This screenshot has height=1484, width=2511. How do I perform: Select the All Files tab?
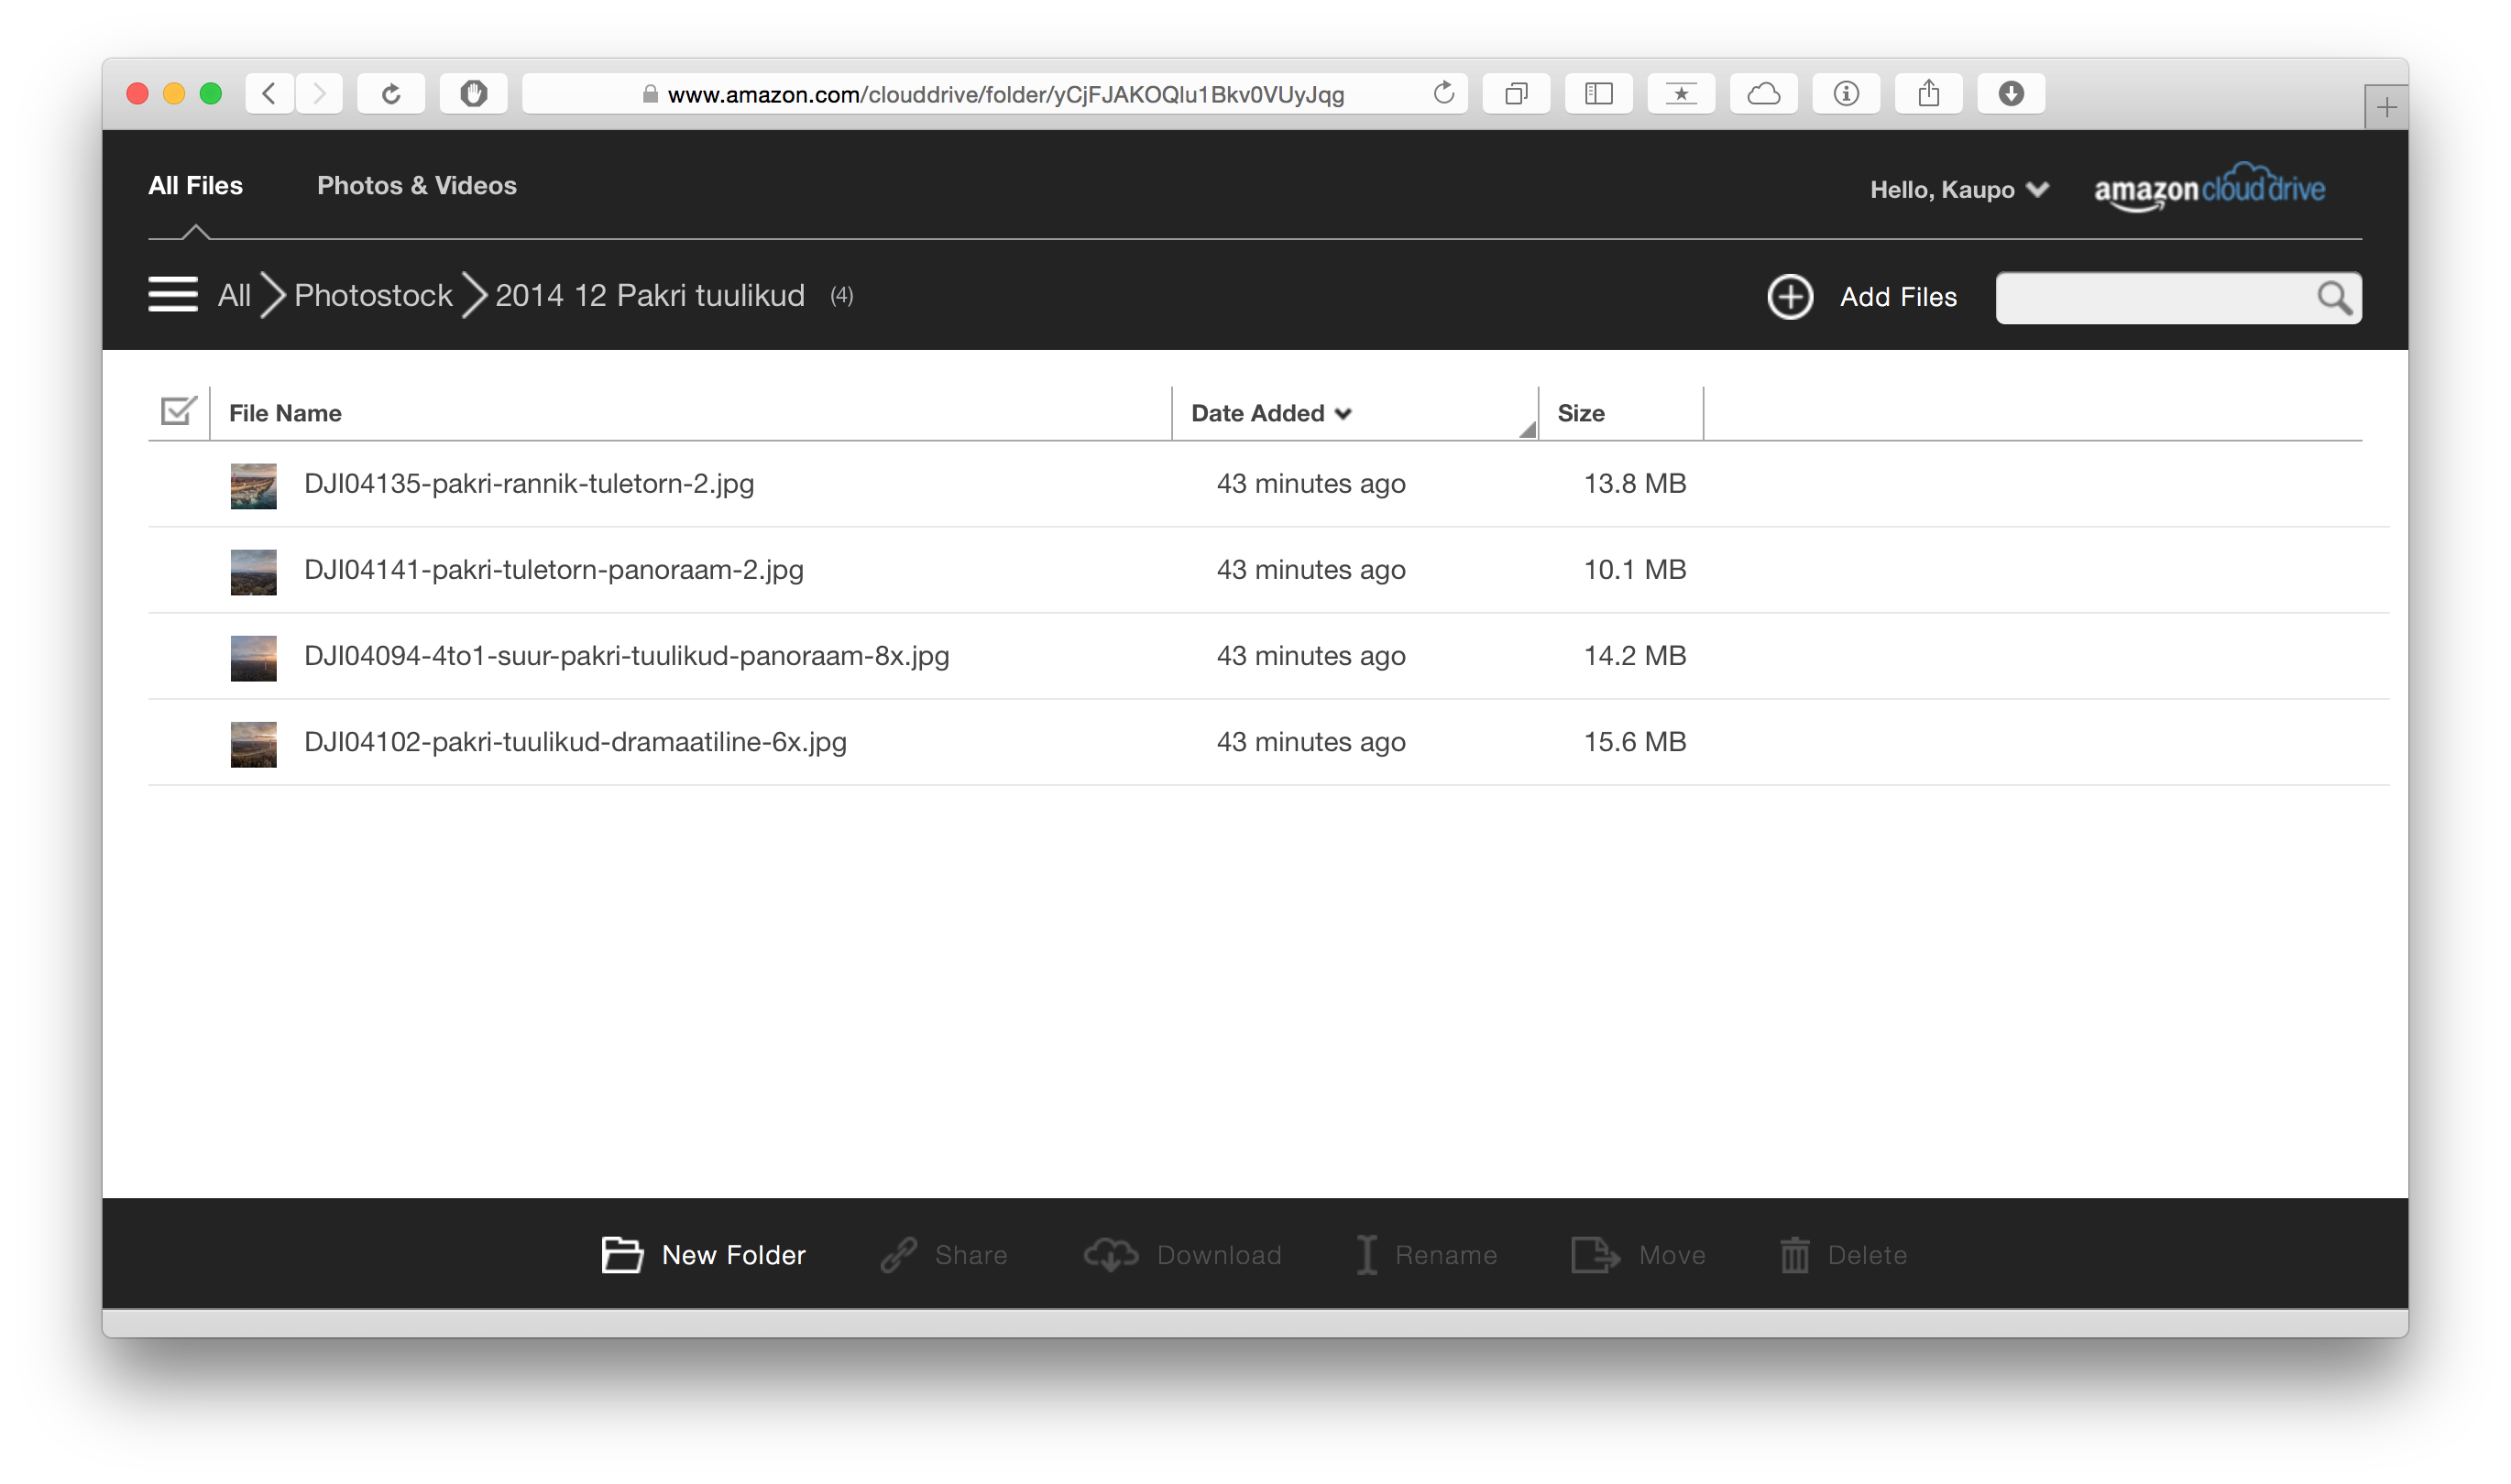(195, 185)
